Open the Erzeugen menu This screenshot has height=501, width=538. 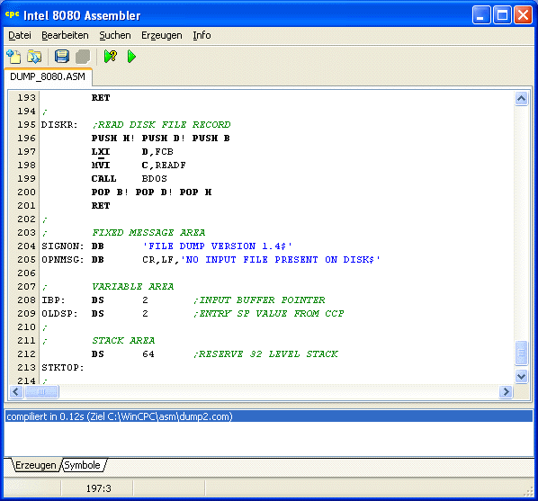coord(162,35)
